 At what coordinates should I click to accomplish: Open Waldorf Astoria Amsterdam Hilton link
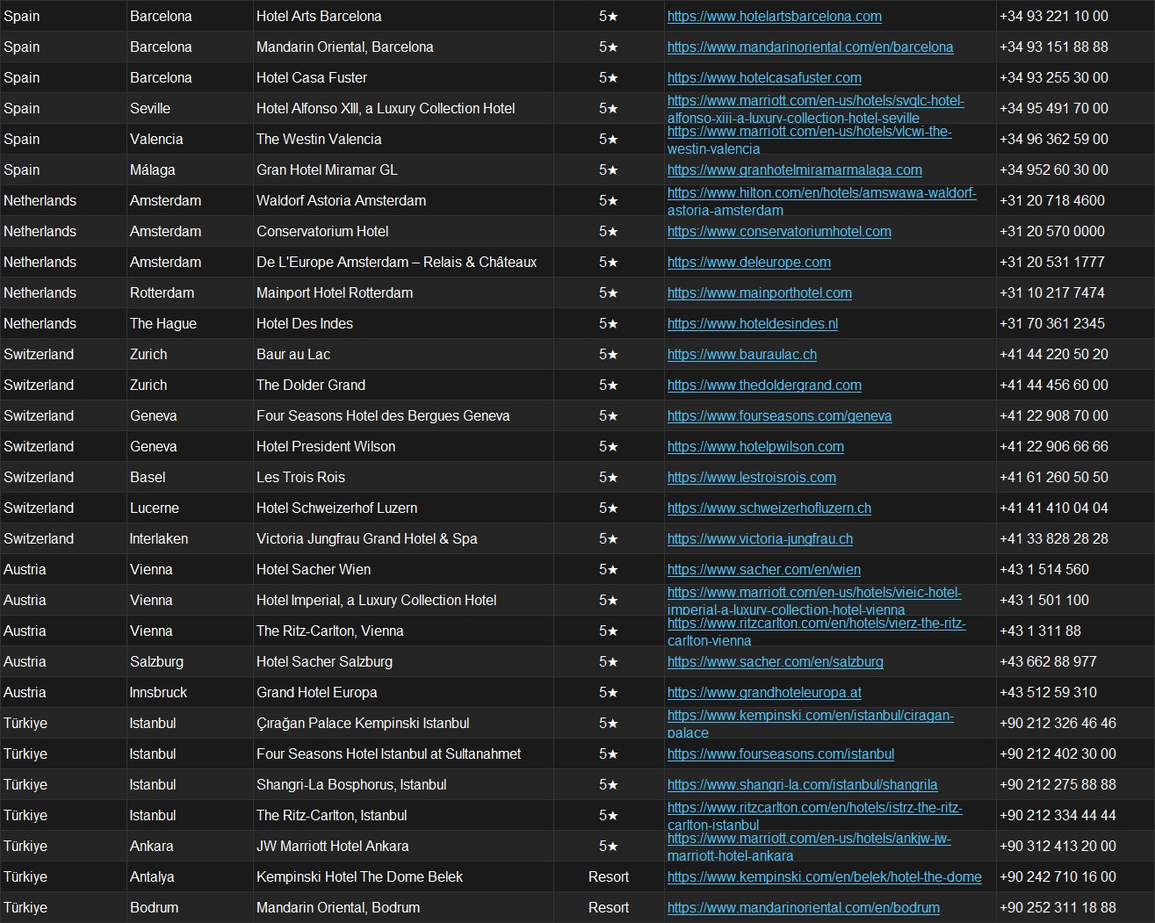click(821, 201)
